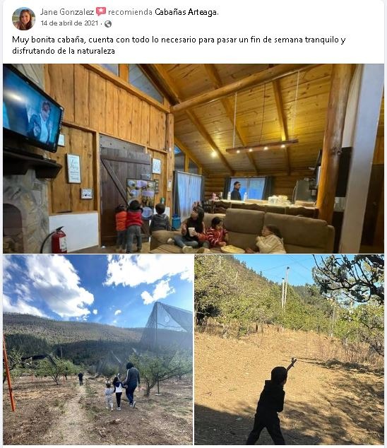Click the globe public privacy icon
This screenshot has height=448, width=387.
tap(108, 24)
